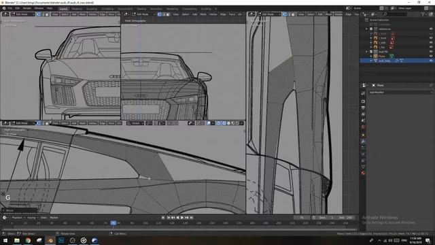
Task: Switch to the Sculpting workspace tab
Action: coord(92,9)
